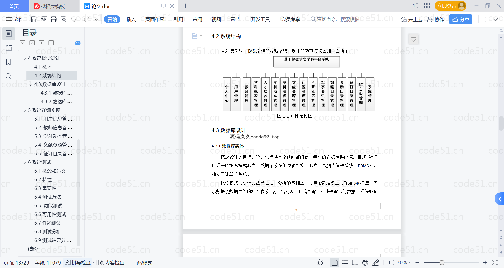Open a new tab with plus button
The width and height of the screenshot is (504, 268).
tap(185, 6)
